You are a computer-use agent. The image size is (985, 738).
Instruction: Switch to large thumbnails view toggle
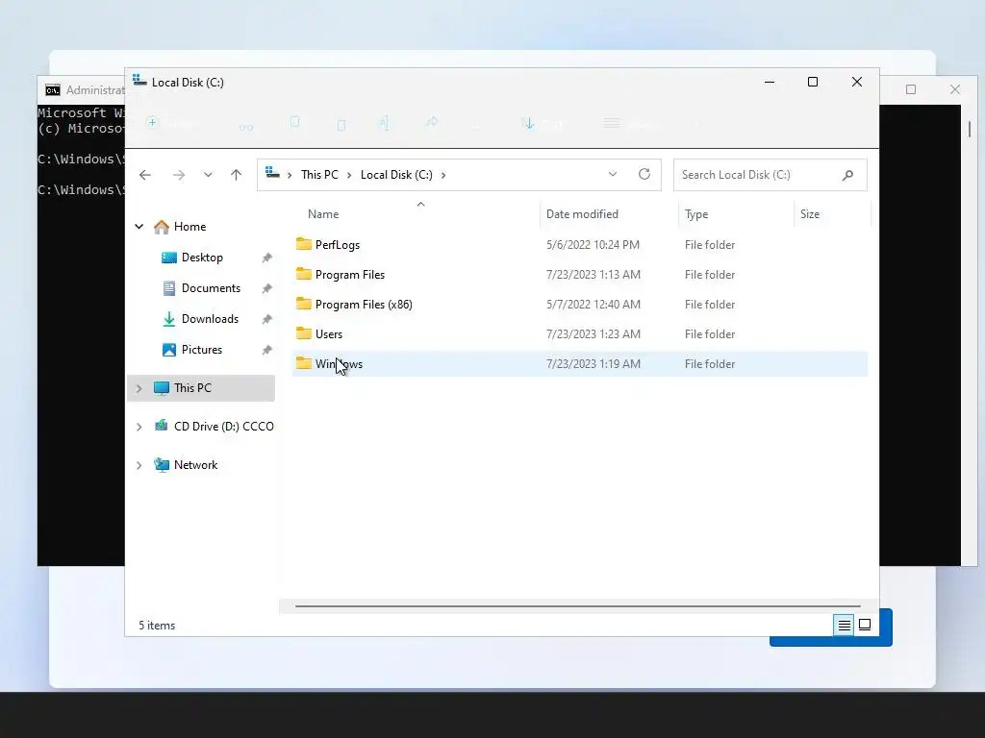click(865, 625)
